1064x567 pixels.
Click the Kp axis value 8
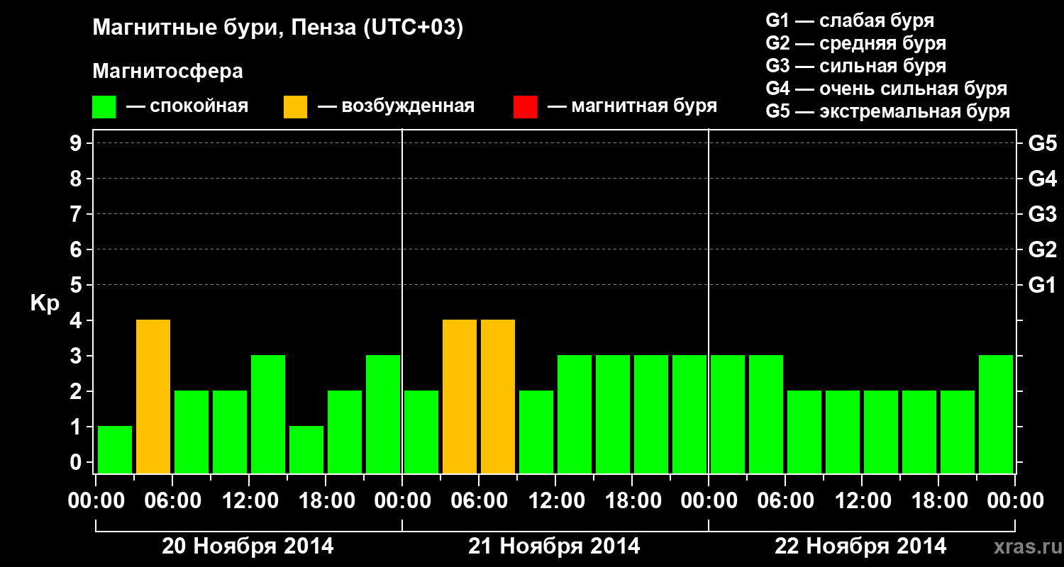77,179
